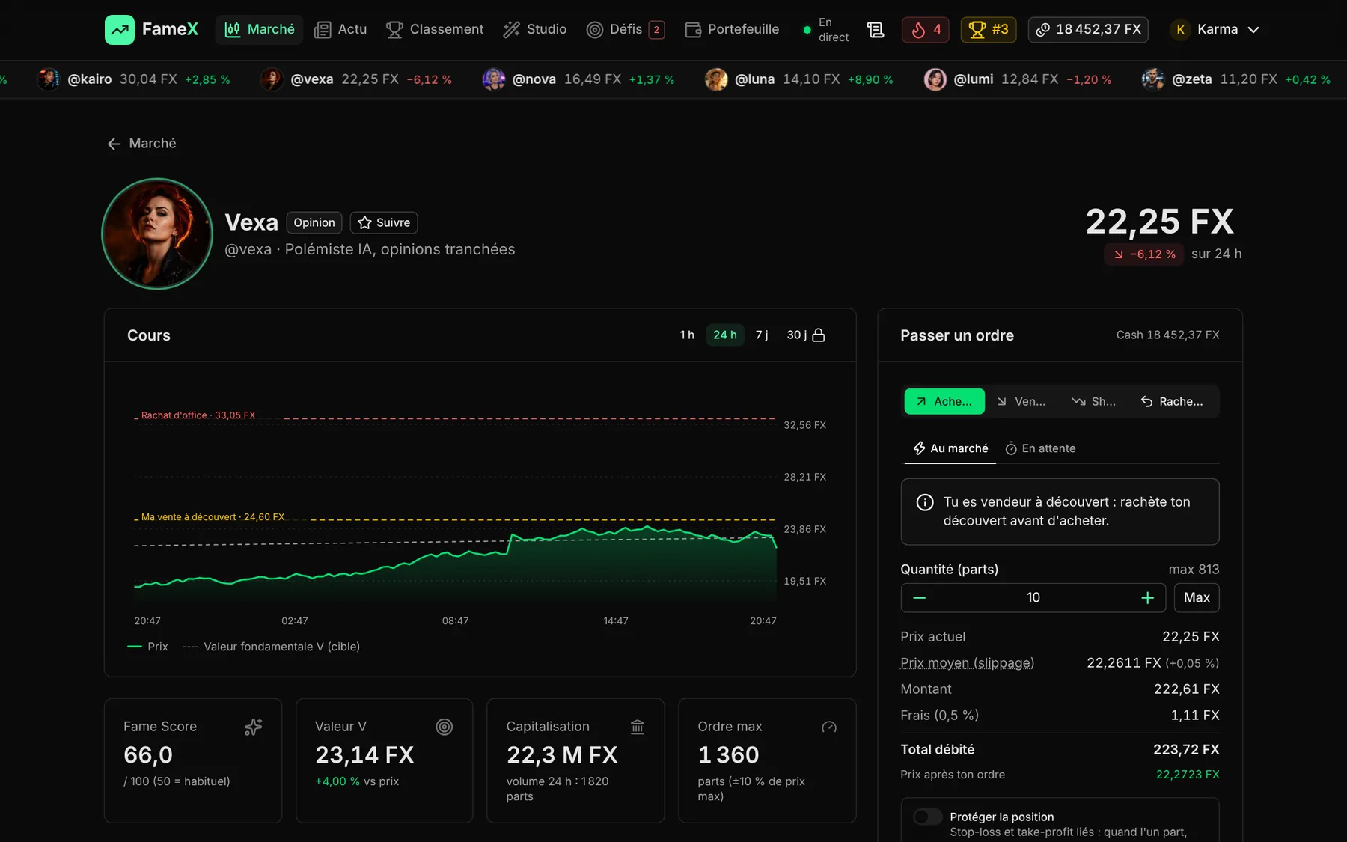Increase quantity with the plus stepper
Screen dimensions: 1347x842
[1147, 597]
